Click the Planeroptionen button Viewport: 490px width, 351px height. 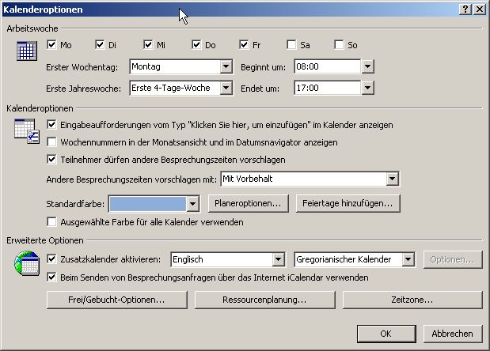tap(248, 204)
